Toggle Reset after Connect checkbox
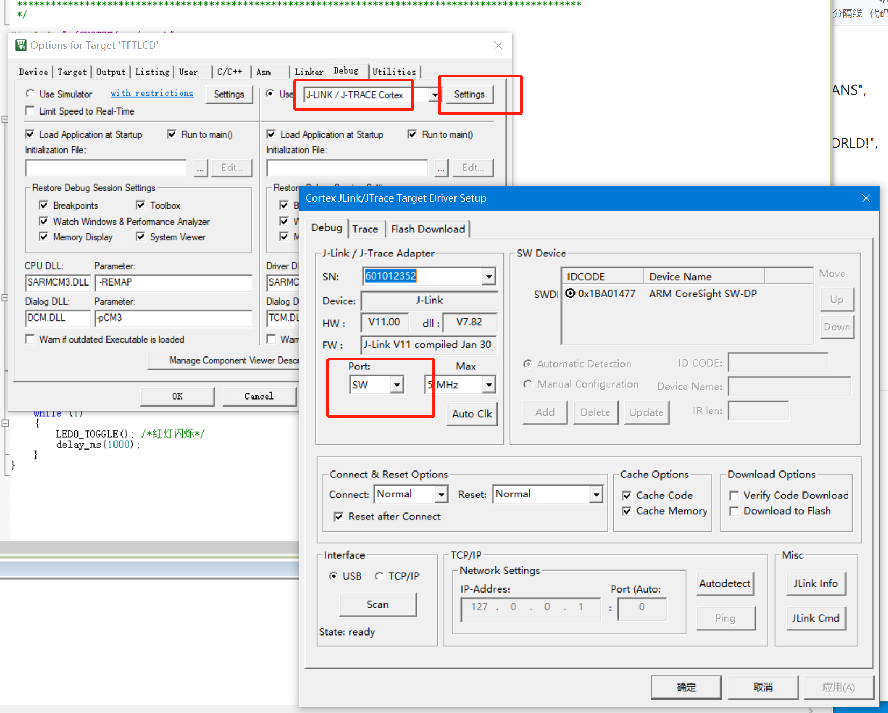Image resolution: width=888 pixels, height=713 pixels. pos(338,517)
